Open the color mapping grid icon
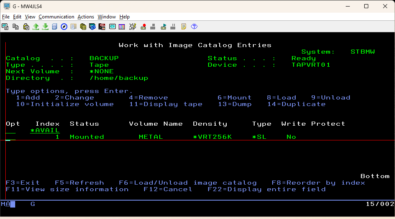This screenshot has width=395, height=219. pyautogui.click(x=122, y=27)
